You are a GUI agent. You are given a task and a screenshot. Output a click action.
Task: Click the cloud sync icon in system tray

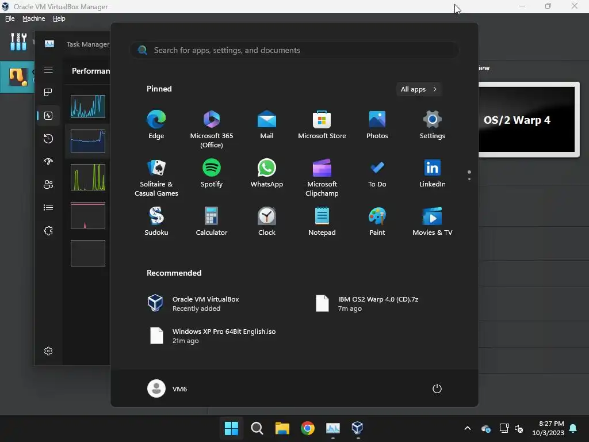(x=486, y=428)
